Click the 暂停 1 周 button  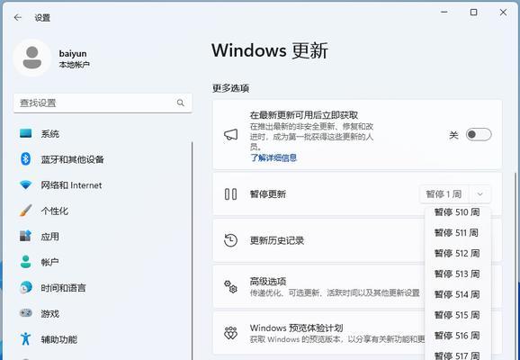[444, 194]
